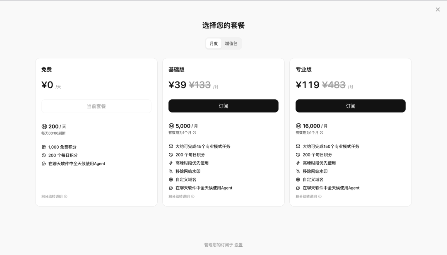Image resolution: width=447 pixels, height=255 pixels.
Task: Click lightning icon for 高峰时段优先使用 in 基础版
Action: [171, 163]
